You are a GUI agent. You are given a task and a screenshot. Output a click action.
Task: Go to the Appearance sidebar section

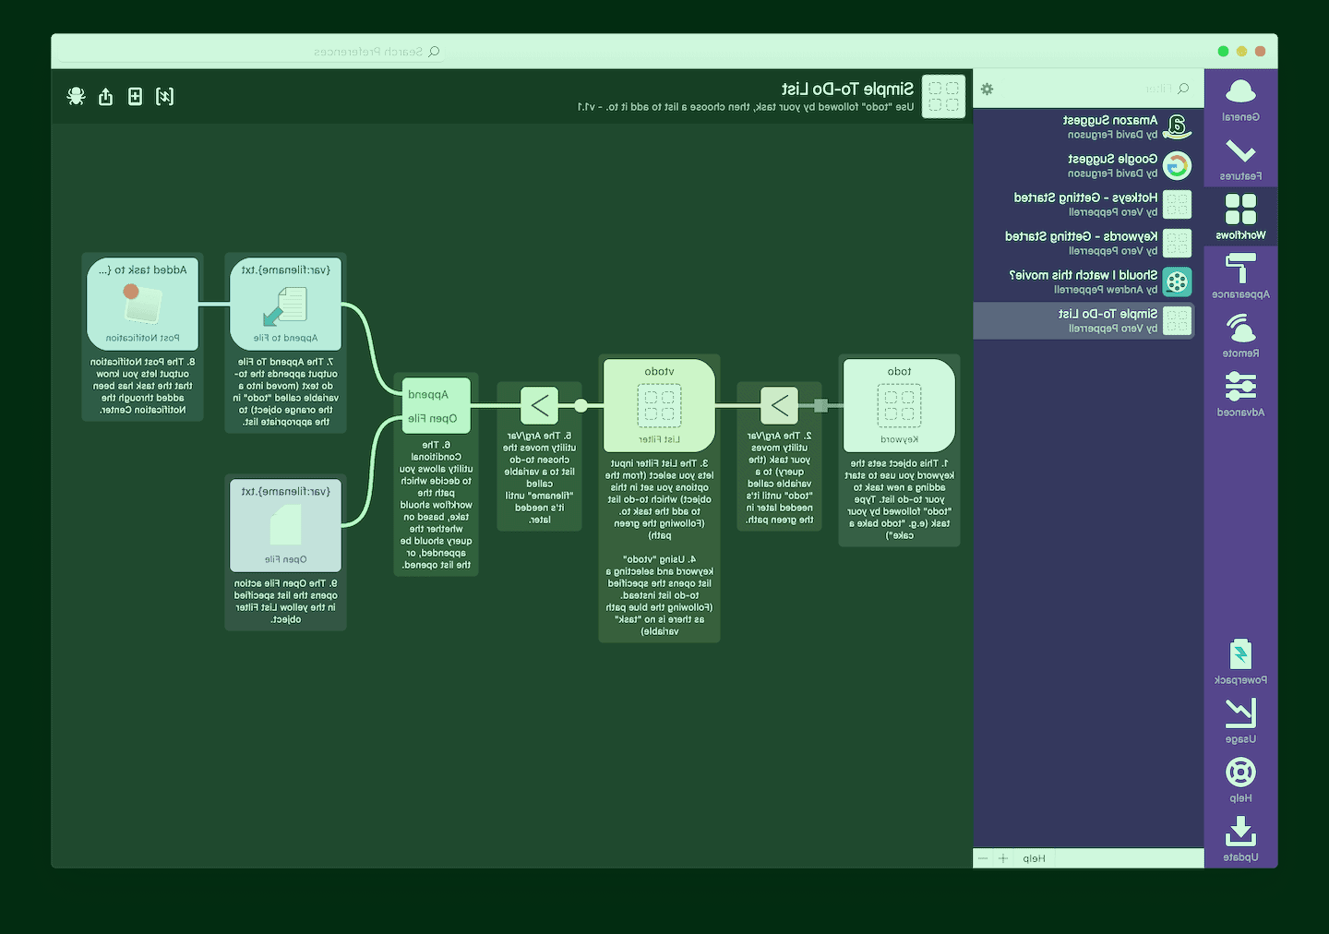coord(1240,277)
